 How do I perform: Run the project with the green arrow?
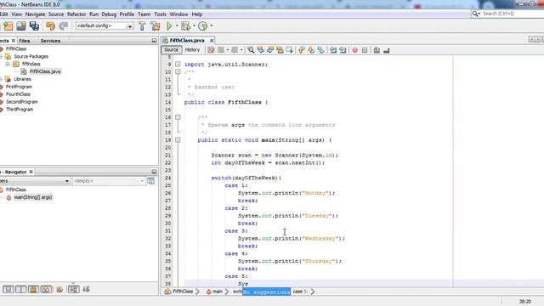pos(169,26)
